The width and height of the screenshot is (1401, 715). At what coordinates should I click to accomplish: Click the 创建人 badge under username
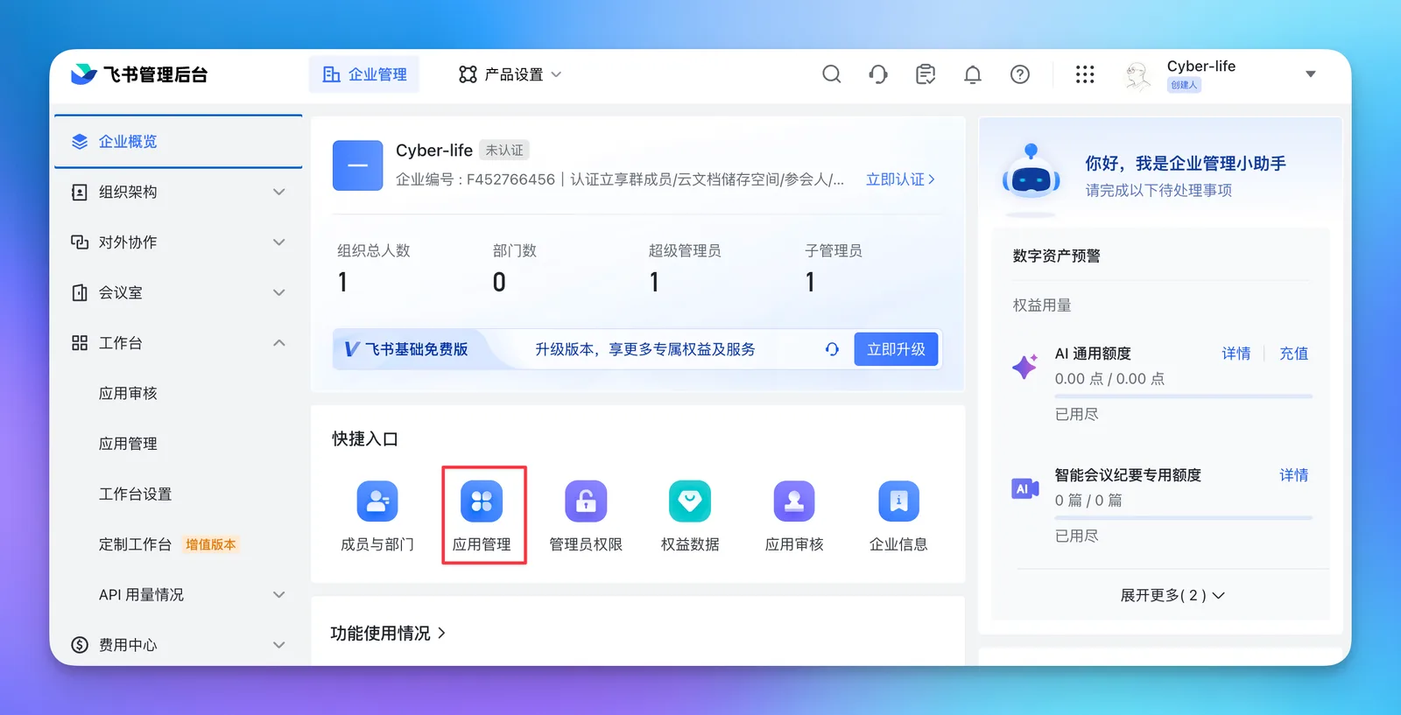[1184, 85]
